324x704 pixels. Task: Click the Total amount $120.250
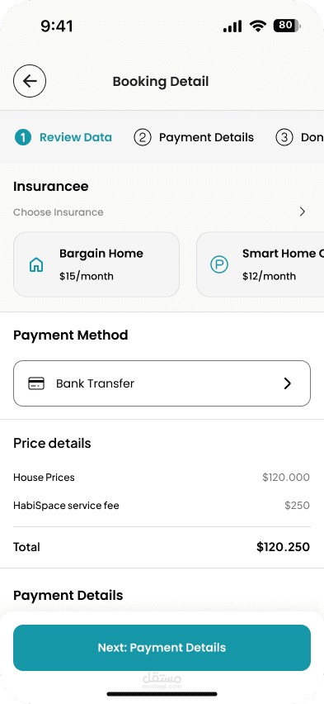pyautogui.click(x=284, y=547)
